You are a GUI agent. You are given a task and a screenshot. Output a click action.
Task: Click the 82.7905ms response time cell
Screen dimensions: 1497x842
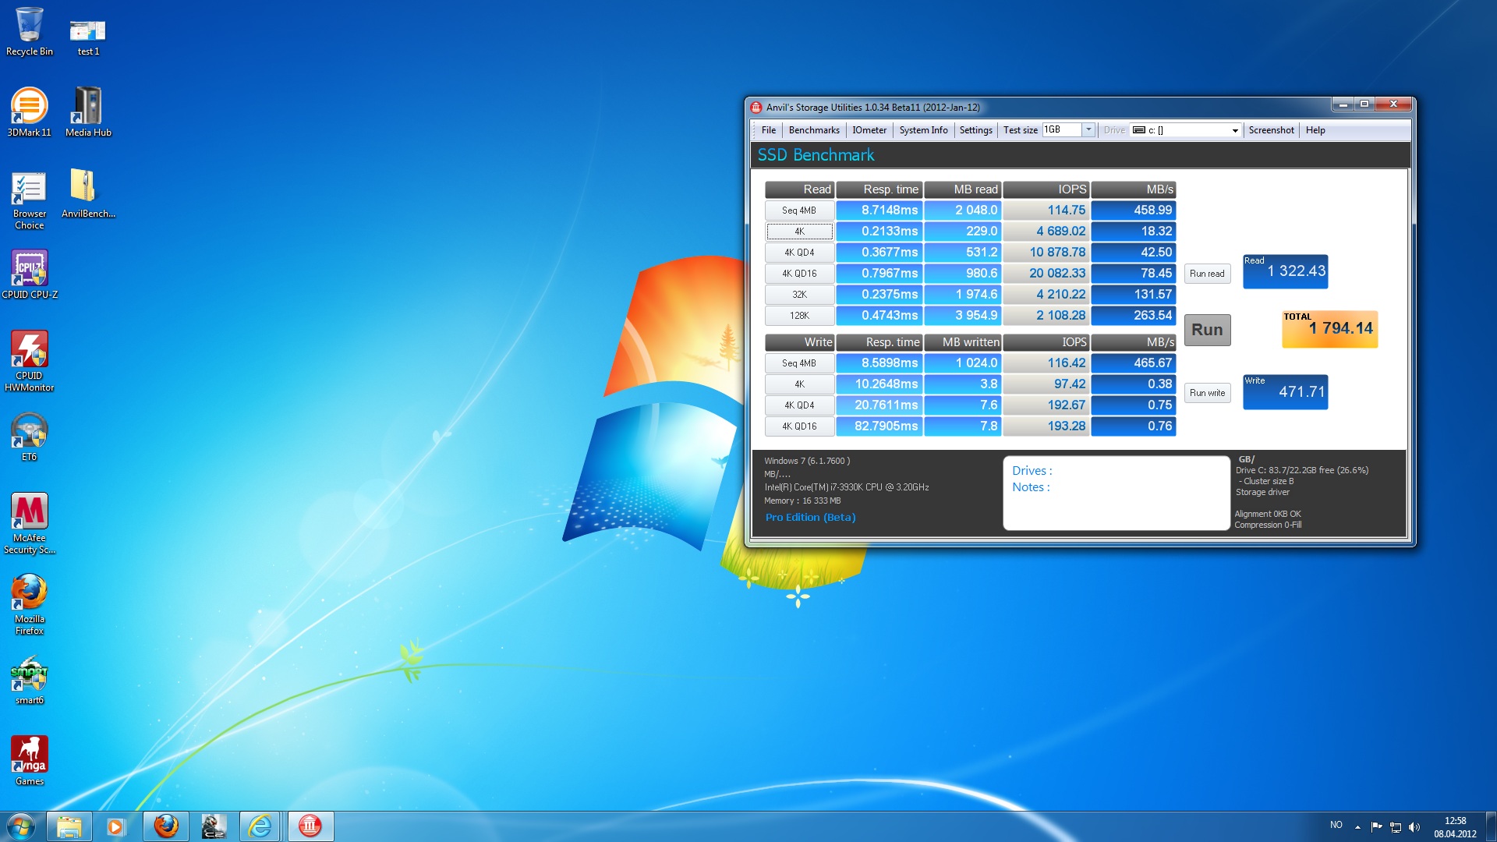pyautogui.click(x=879, y=426)
